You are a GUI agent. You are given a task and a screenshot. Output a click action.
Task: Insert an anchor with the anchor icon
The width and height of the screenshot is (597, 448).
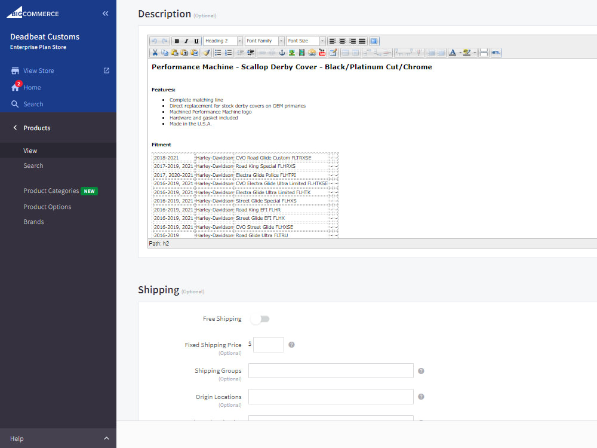point(282,53)
